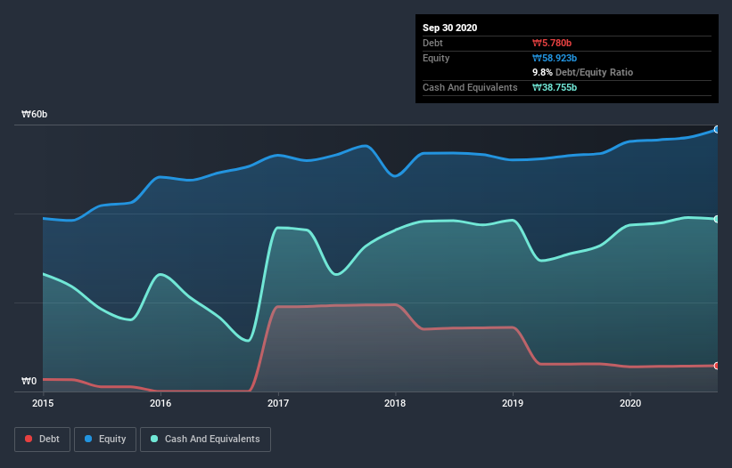Click the Debt label in the tooltip

tap(432, 43)
